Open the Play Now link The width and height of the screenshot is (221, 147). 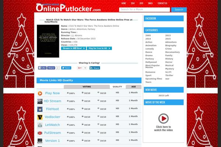coord(52,93)
